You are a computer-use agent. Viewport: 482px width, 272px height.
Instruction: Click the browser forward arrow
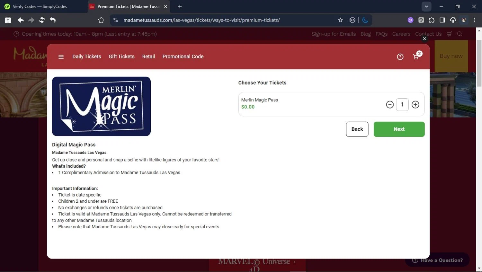point(31,20)
